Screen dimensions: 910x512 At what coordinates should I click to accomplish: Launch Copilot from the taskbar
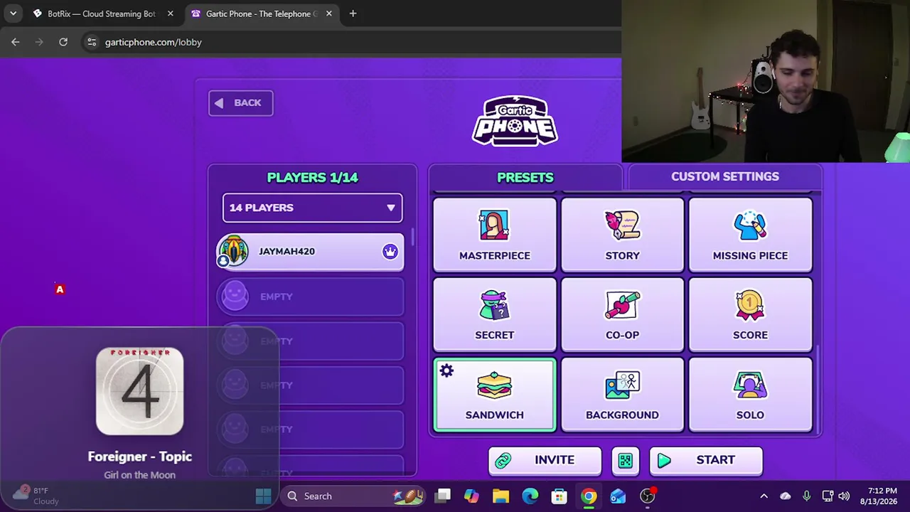tap(471, 496)
